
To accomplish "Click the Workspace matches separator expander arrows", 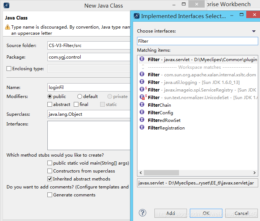I will tap(143, 67).
